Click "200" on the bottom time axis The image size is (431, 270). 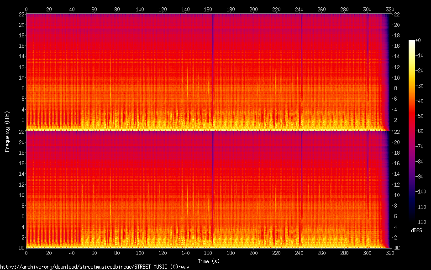point(253,253)
